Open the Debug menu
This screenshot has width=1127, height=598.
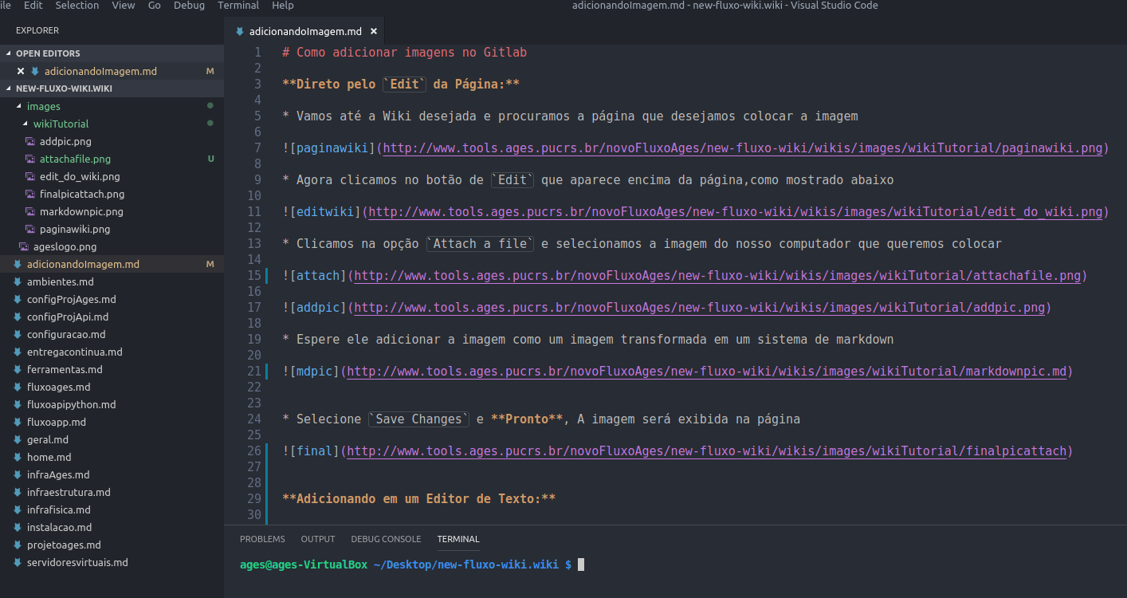[x=189, y=6]
